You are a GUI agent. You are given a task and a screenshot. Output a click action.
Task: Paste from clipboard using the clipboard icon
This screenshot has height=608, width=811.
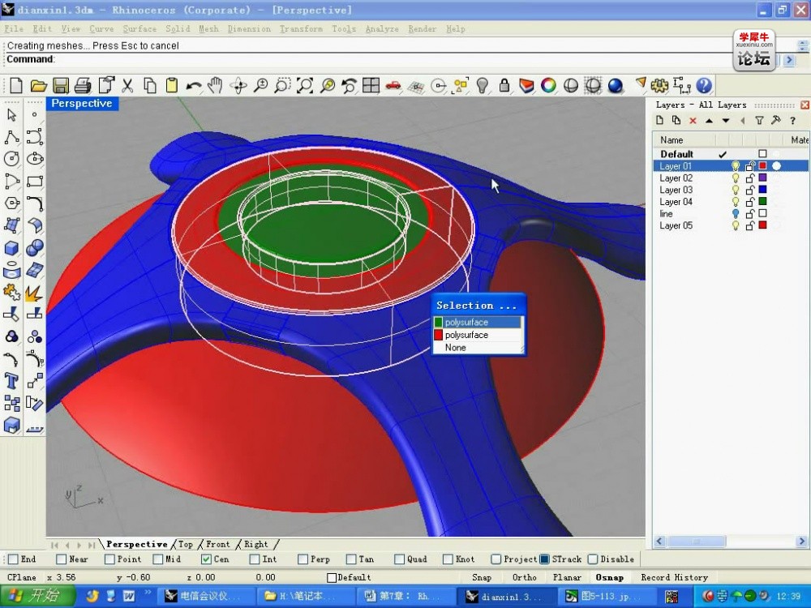[x=171, y=85]
